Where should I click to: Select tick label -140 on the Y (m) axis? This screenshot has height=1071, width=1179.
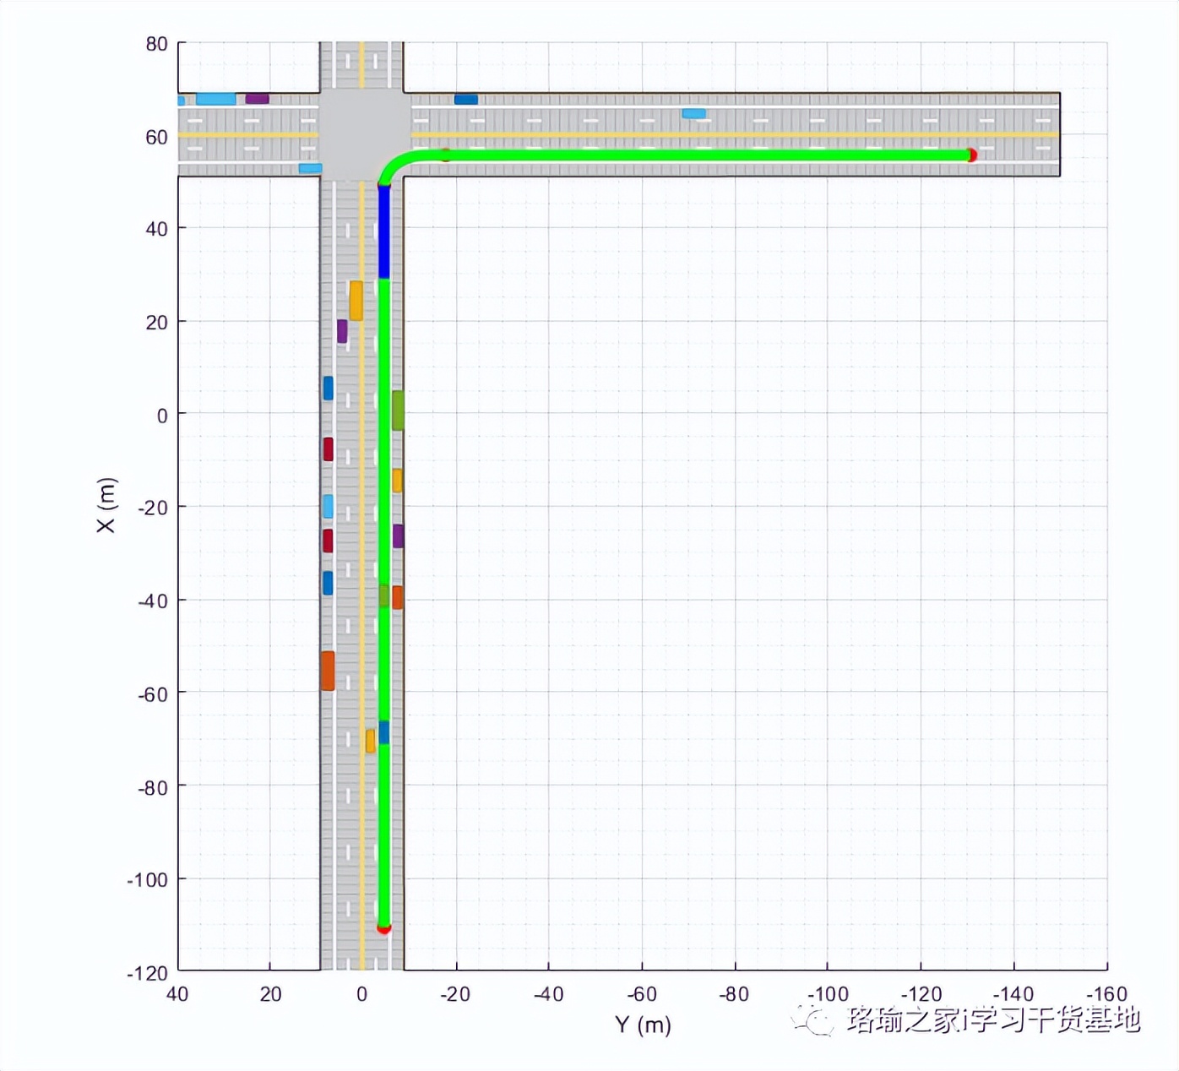tap(1013, 994)
